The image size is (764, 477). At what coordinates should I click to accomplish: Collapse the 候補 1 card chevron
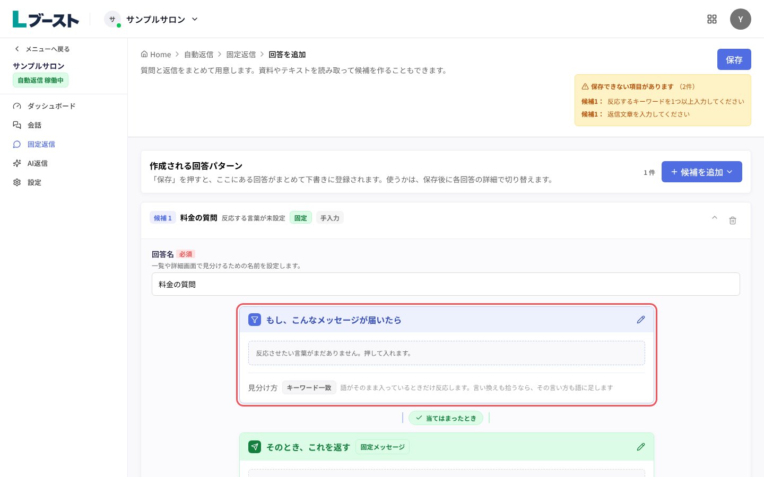tap(715, 218)
